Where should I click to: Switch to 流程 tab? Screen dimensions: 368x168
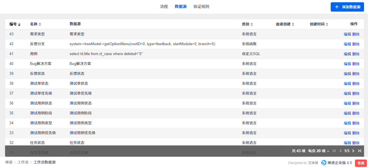click(x=164, y=6)
